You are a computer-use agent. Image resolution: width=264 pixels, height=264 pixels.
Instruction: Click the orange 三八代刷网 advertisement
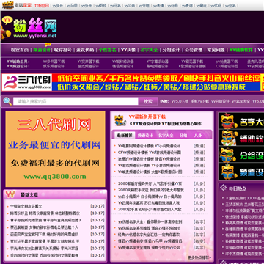point(56,149)
